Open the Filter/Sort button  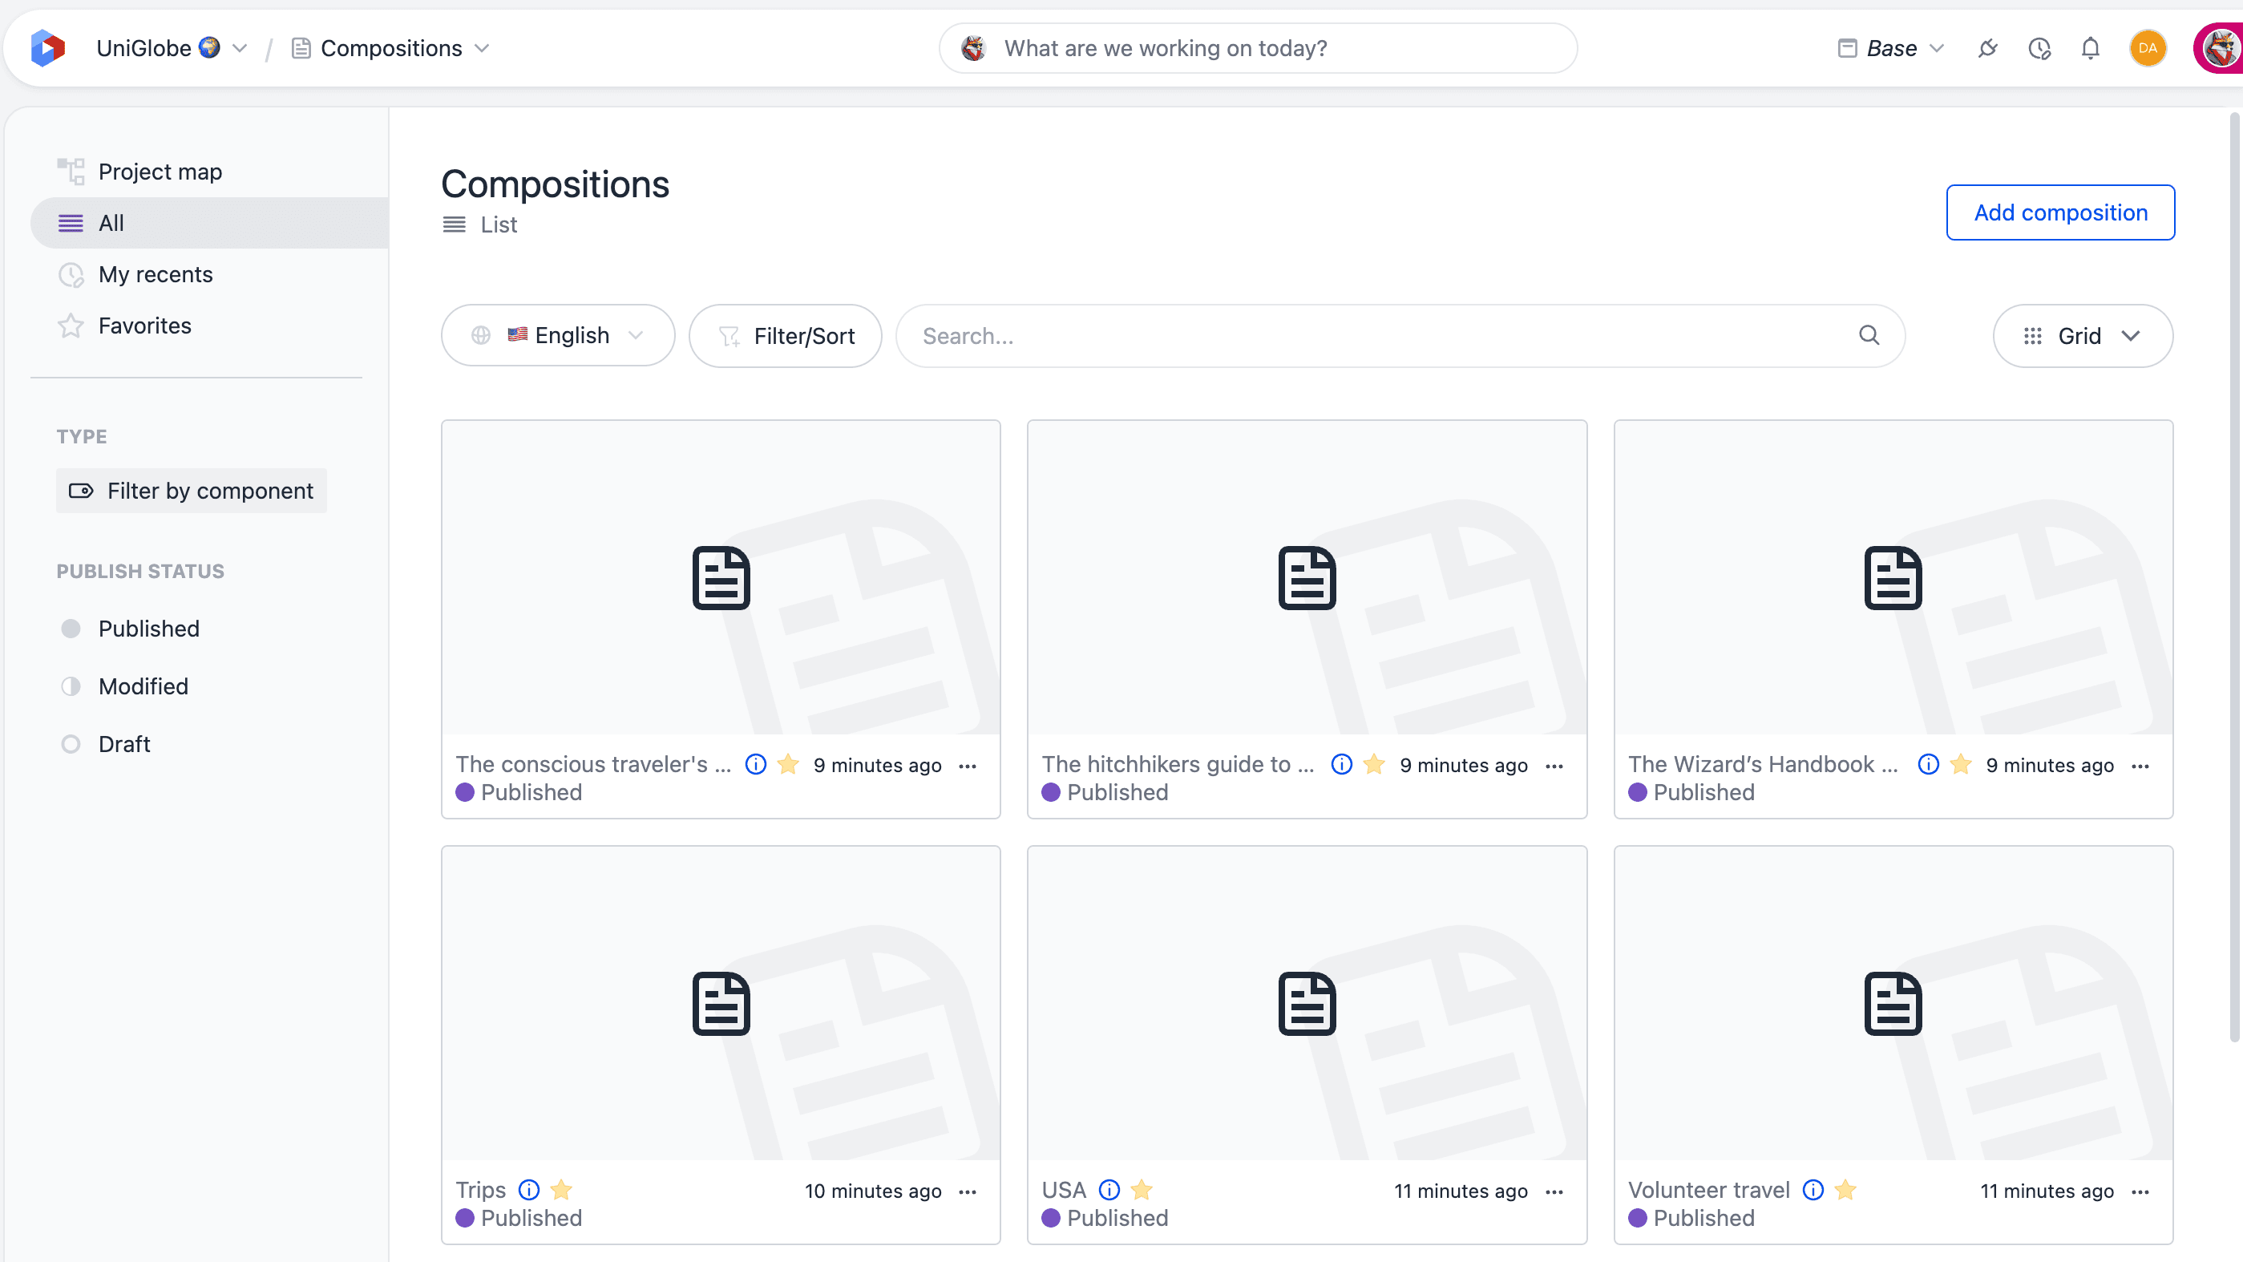coord(785,335)
